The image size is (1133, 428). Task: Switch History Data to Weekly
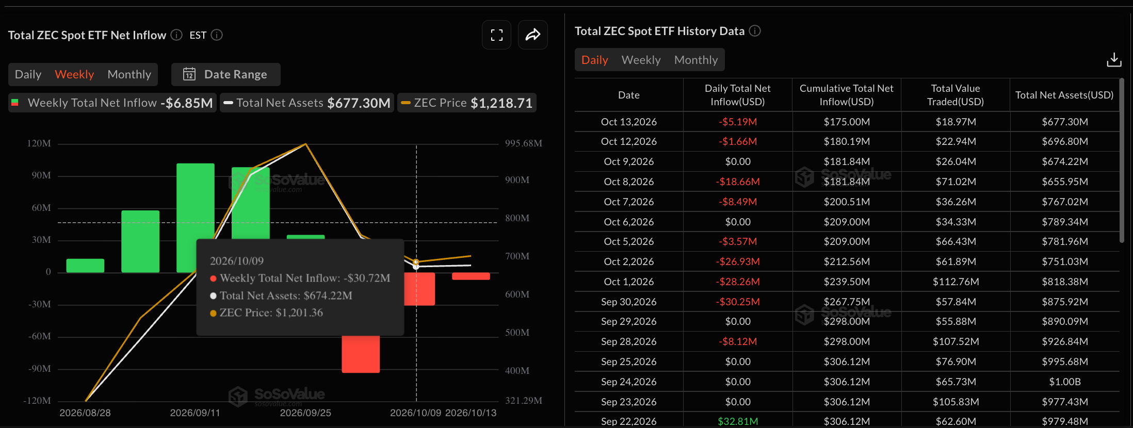point(641,60)
